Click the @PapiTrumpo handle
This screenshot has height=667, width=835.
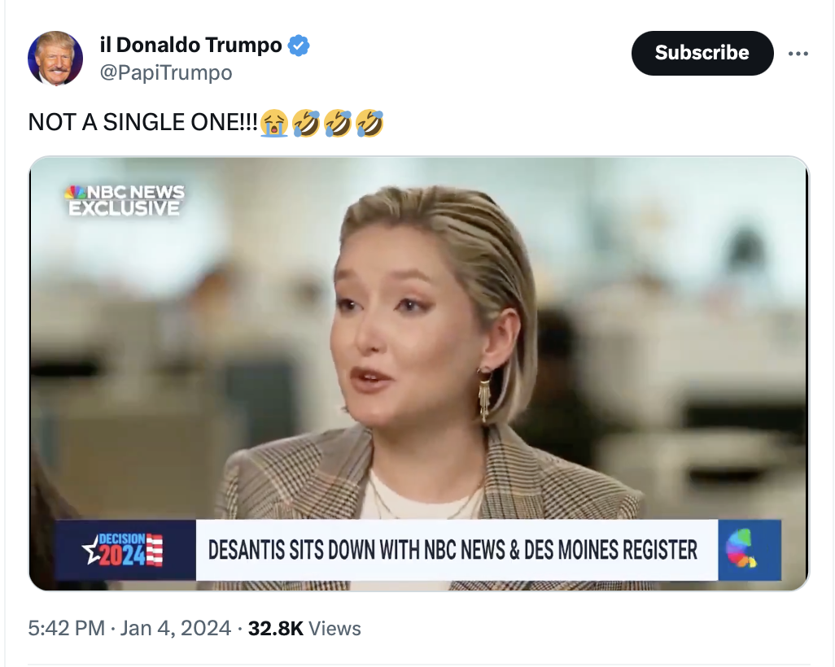tap(166, 73)
